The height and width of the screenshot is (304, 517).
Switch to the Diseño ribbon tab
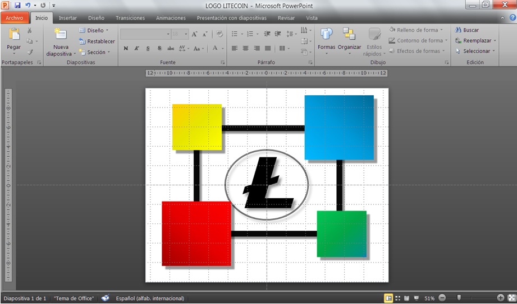tap(97, 18)
